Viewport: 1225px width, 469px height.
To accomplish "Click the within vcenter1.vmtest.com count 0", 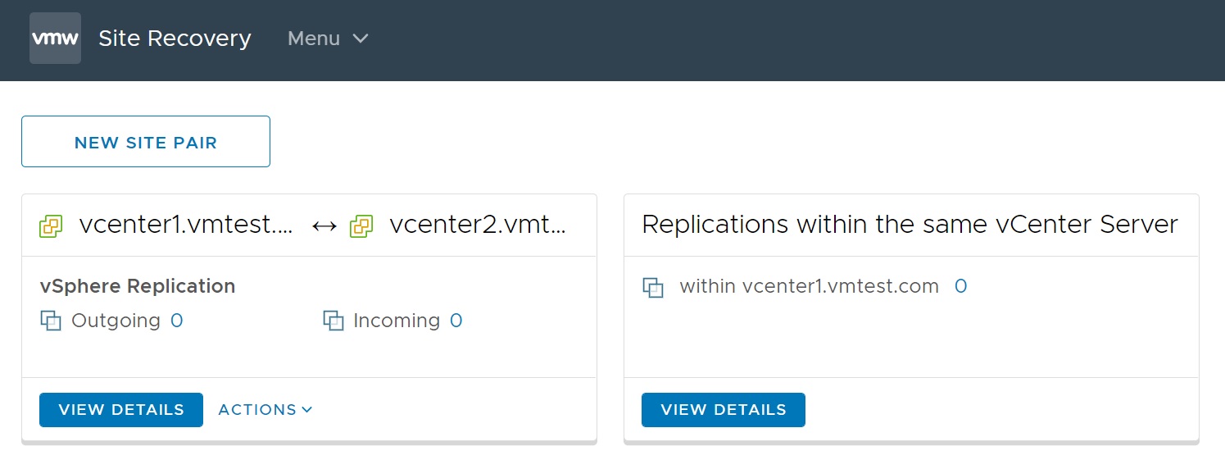I will pyautogui.click(x=960, y=286).
